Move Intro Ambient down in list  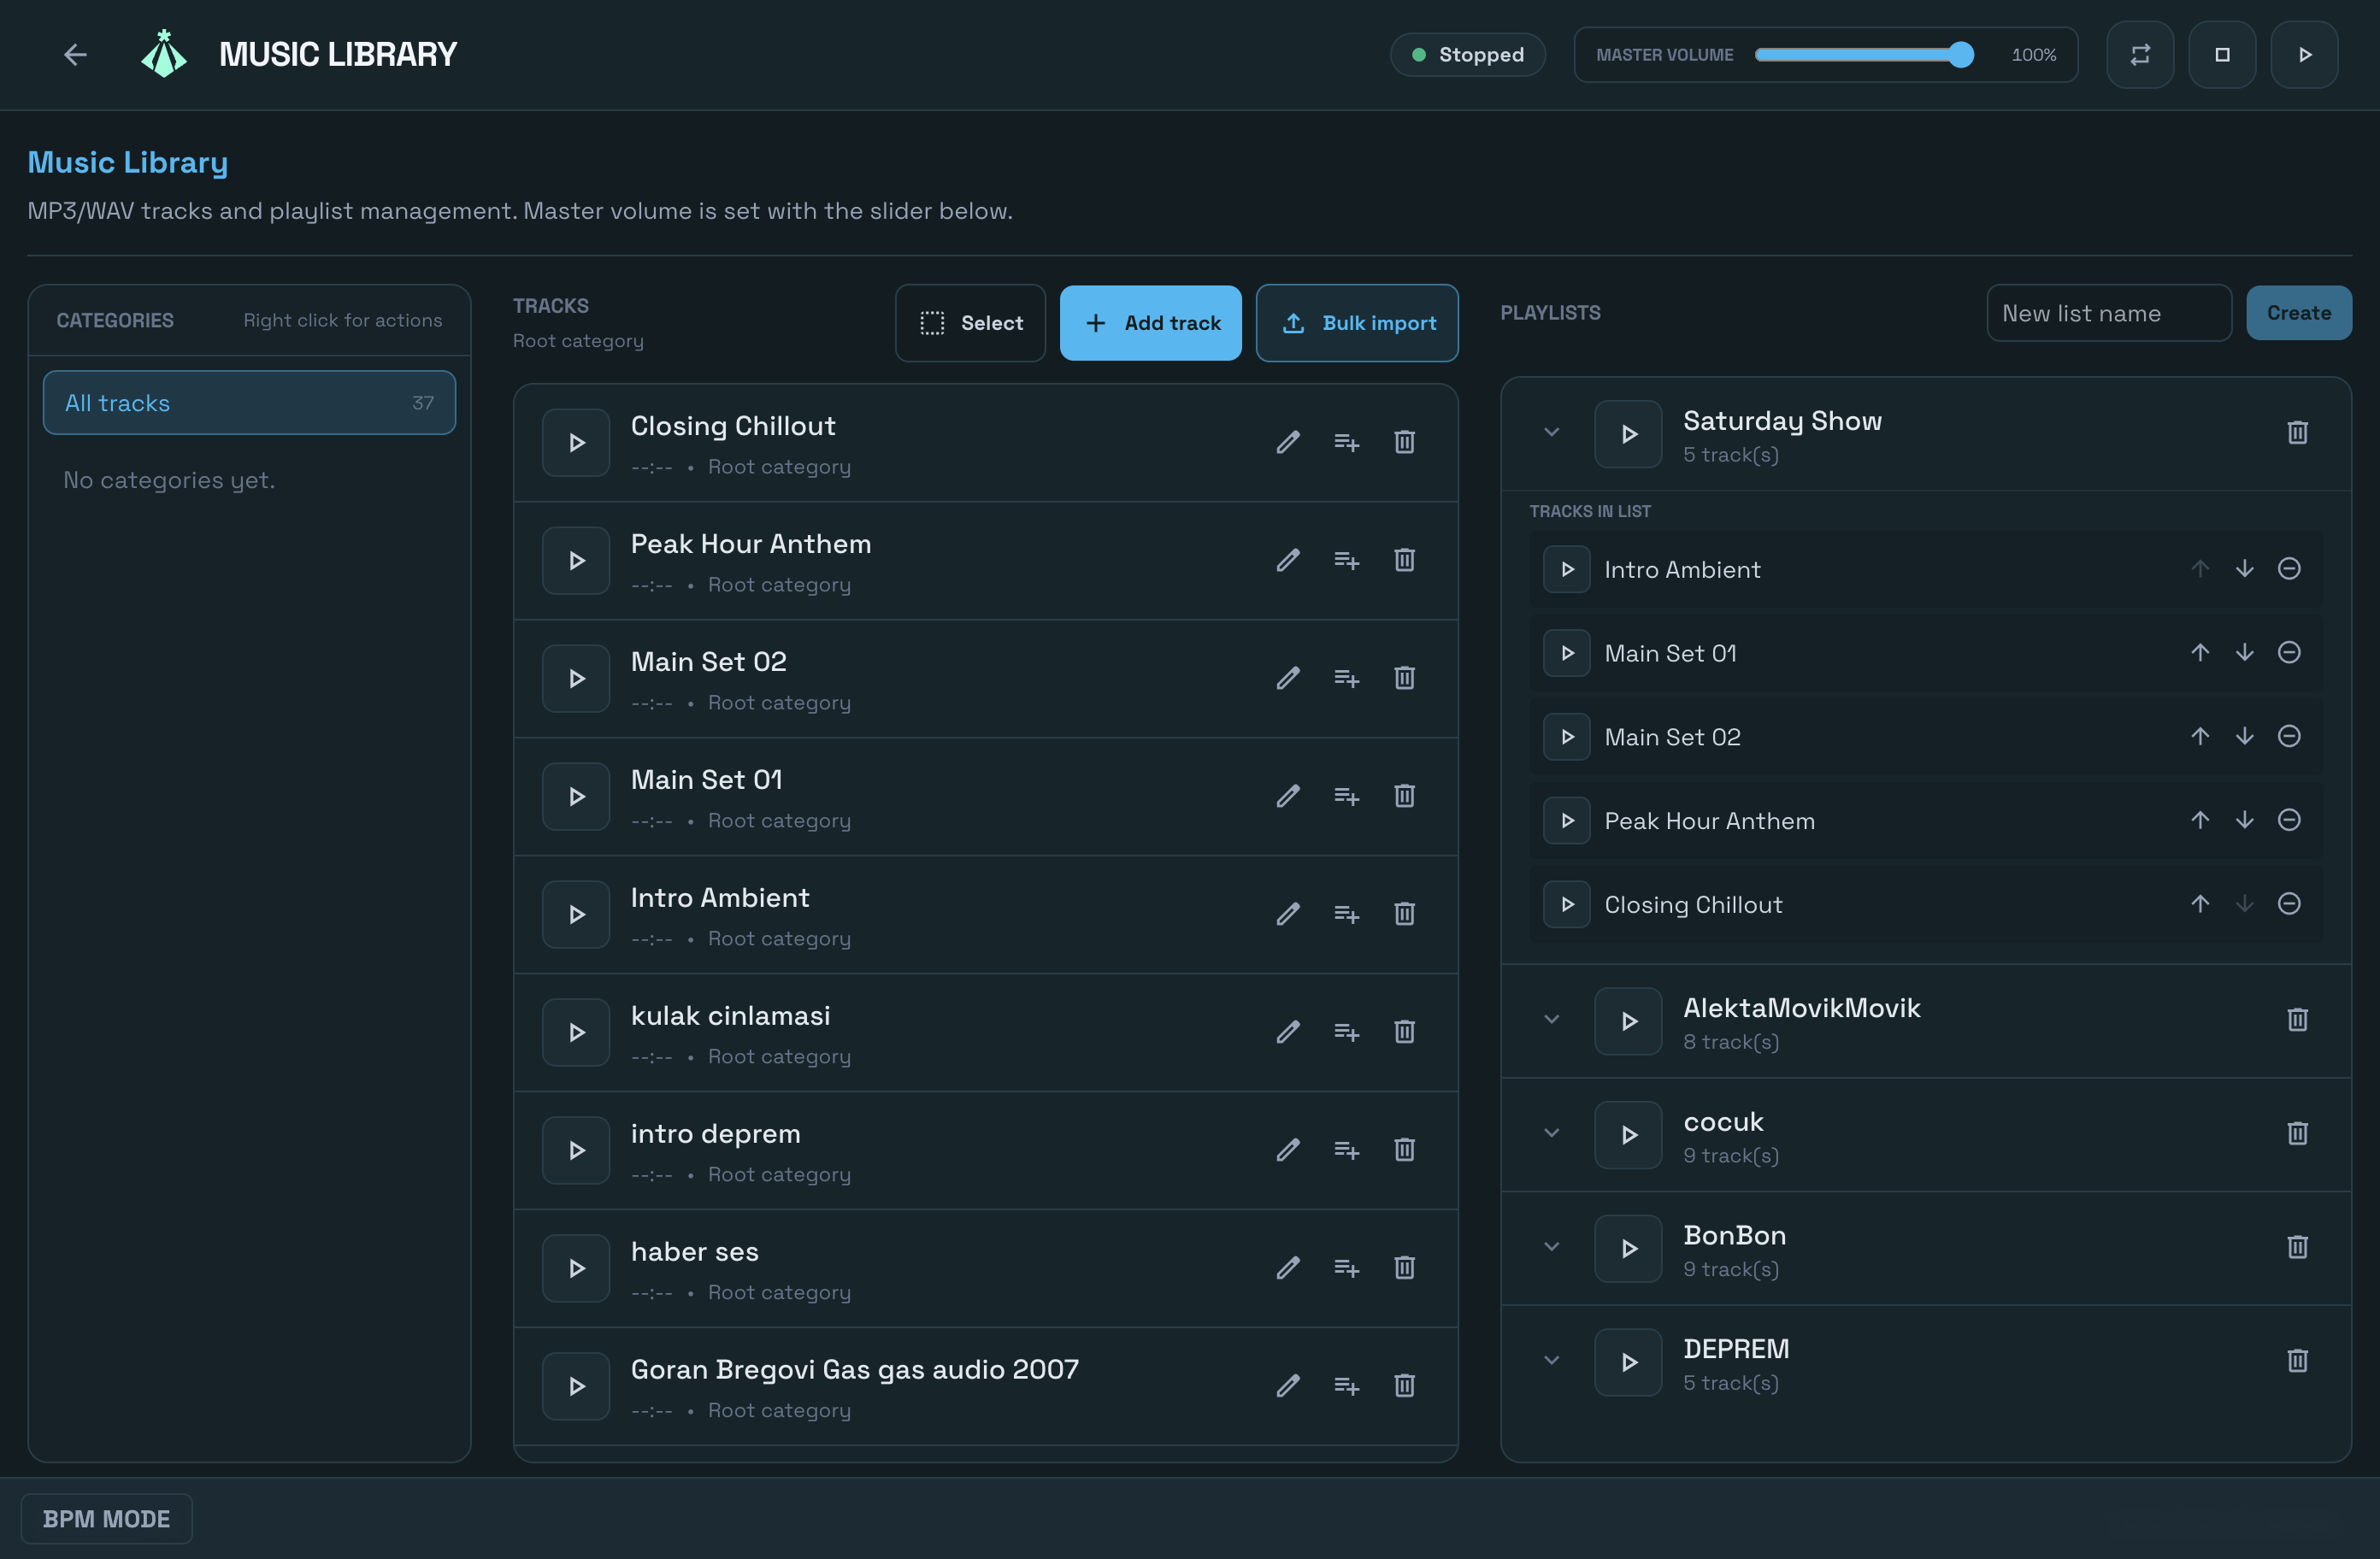pos(2244,569)
